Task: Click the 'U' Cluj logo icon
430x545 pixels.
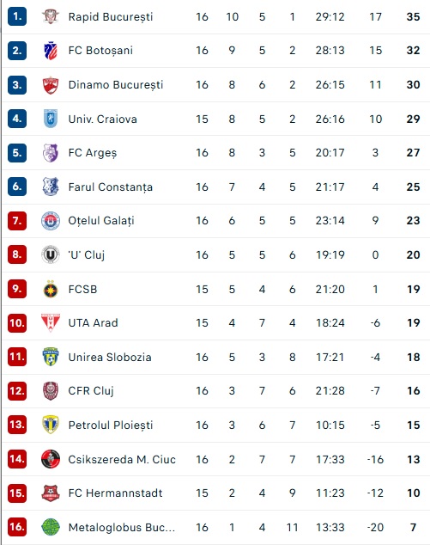Action: [51, 254]
